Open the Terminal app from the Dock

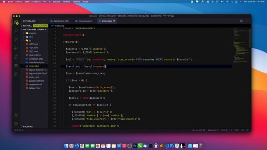click(x=151, y=146)
